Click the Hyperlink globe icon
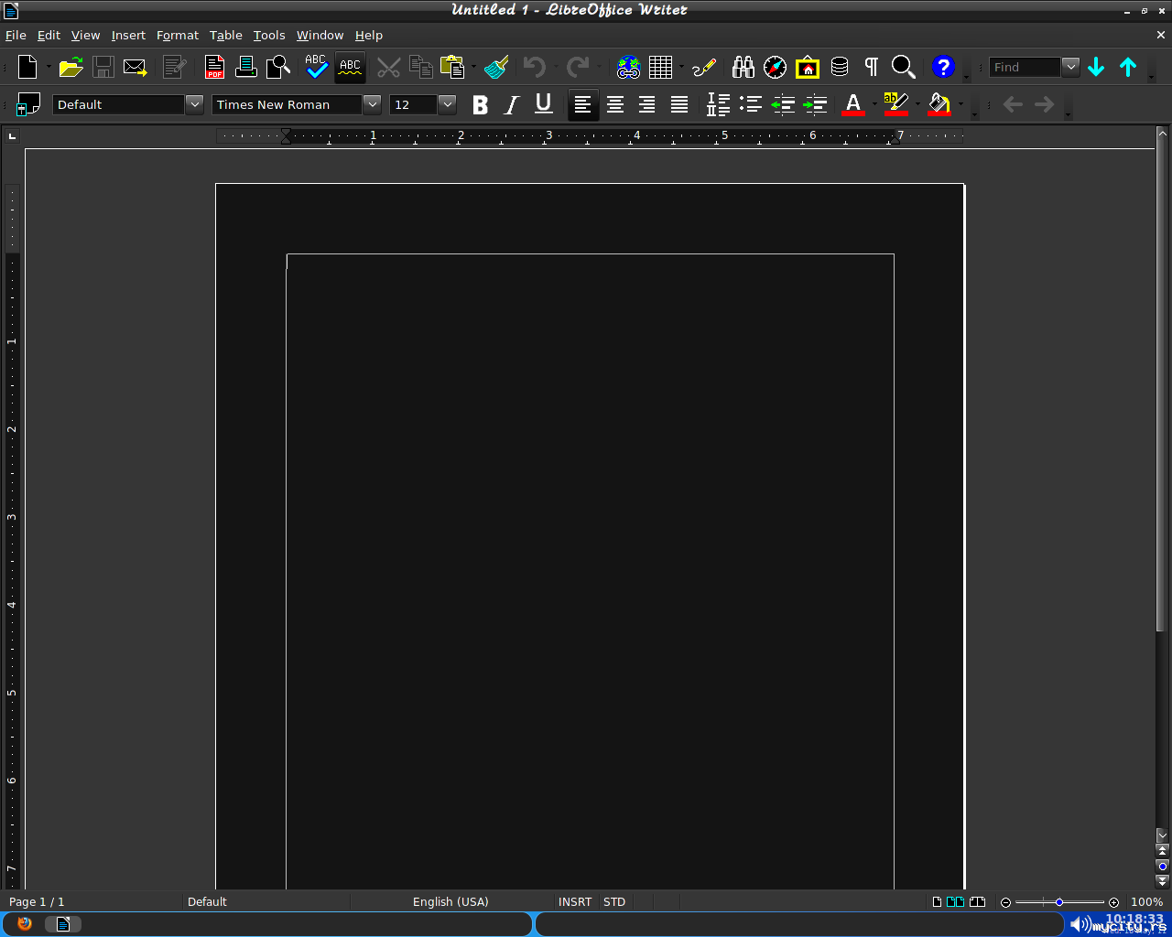Screen dimensions: 1172x937 coord(628,67)
